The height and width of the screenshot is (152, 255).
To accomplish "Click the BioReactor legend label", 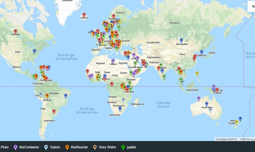I will [79, 147].
